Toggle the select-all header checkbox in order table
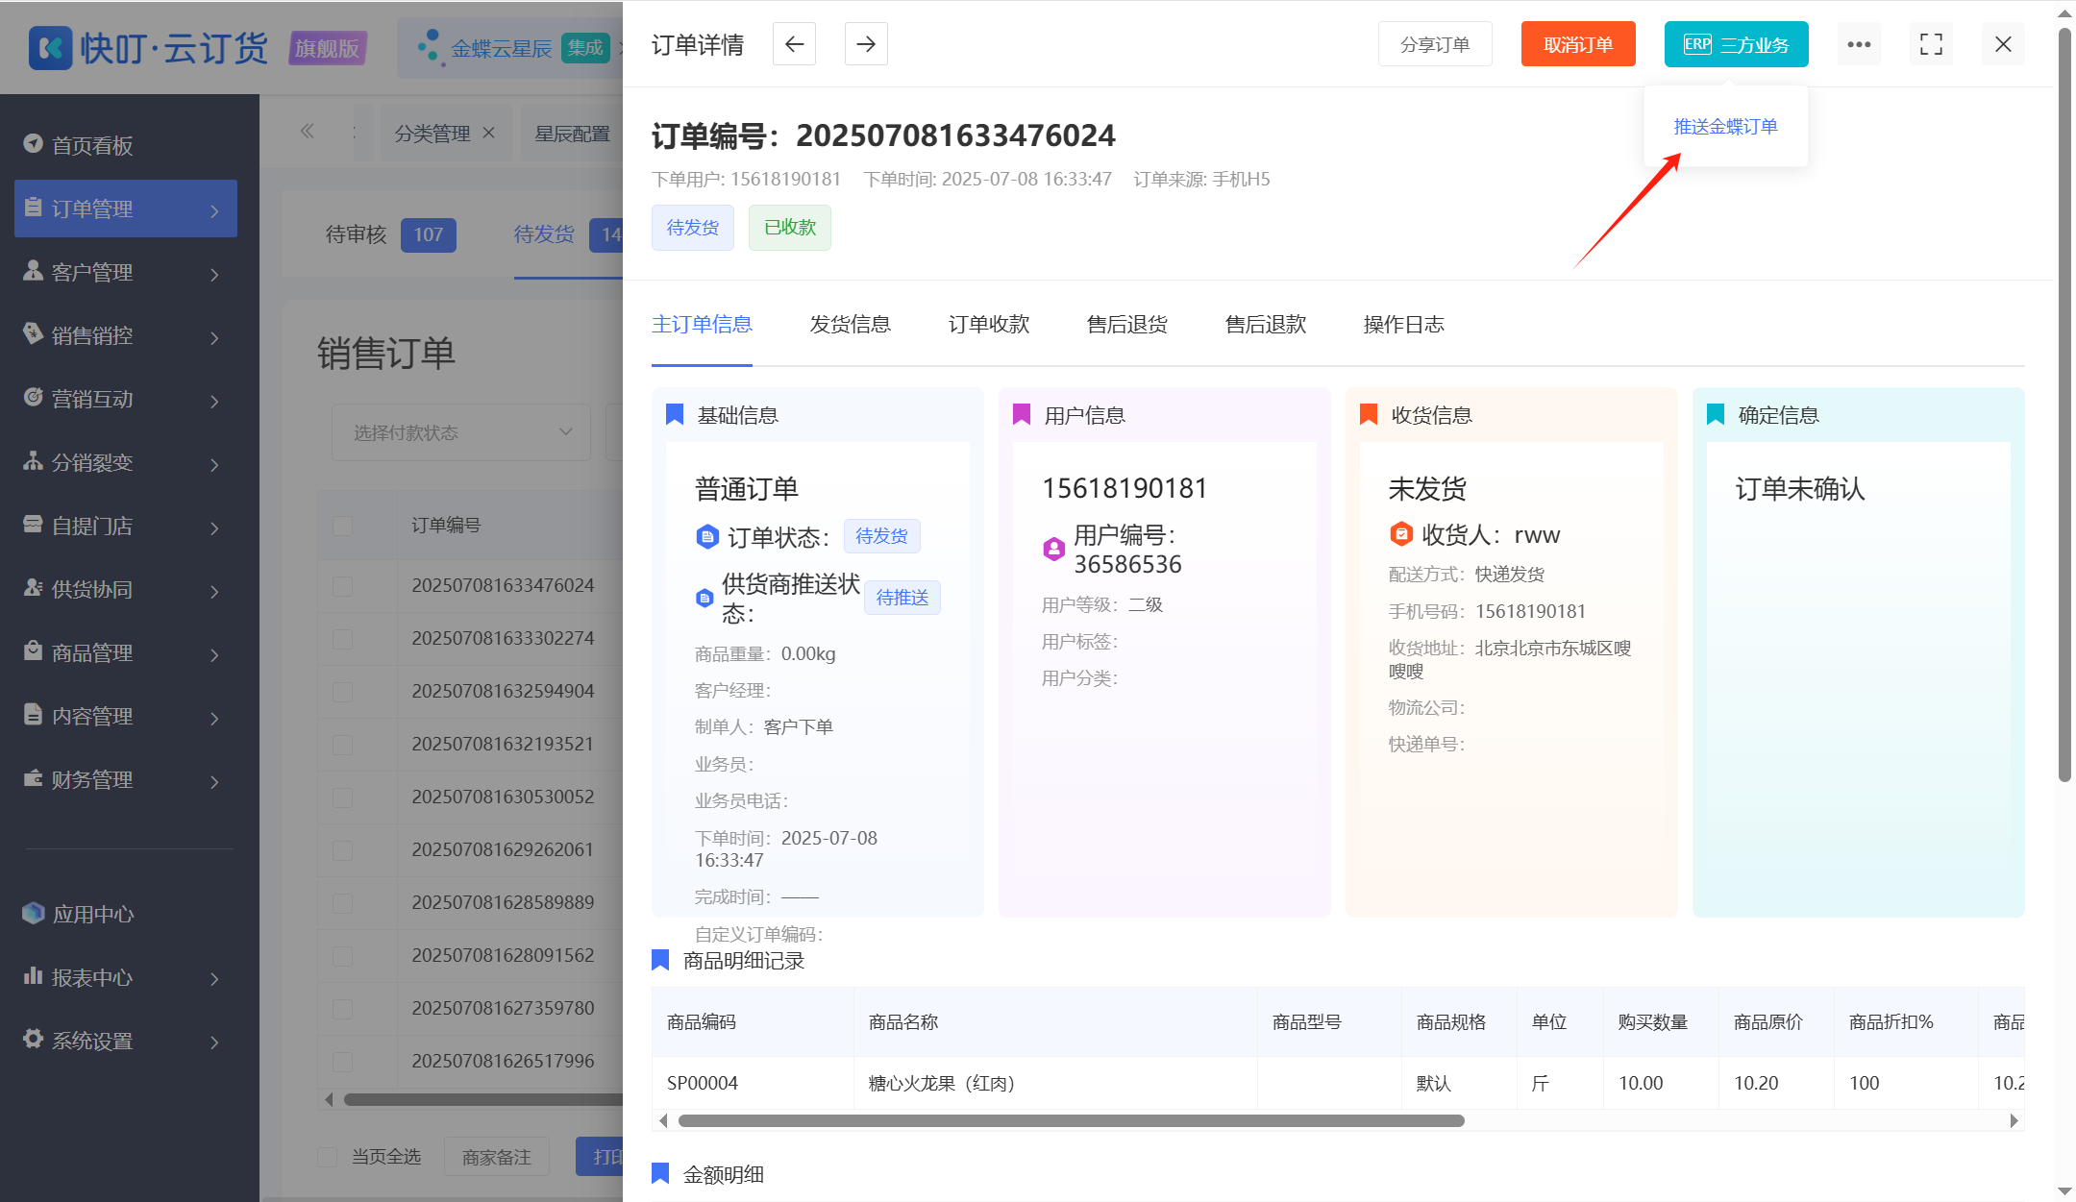The width and height of the screenshot is (2076, 1202). [x=343, y=526]
